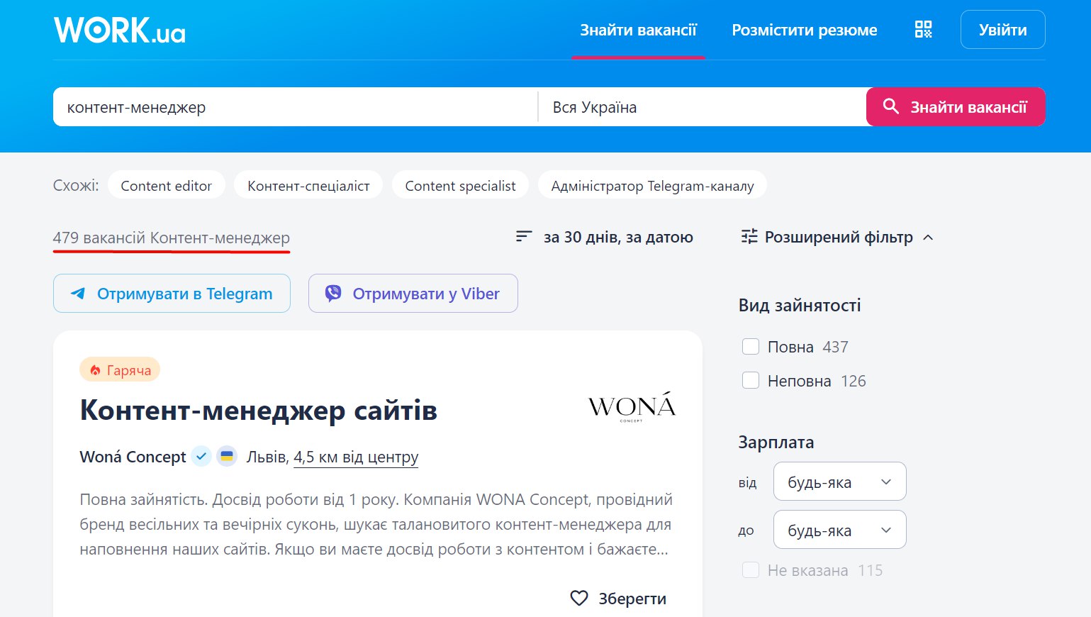Open the salary 'до' dropdown
The width and height of the screenshot is (1091, 617).
point(839,530)
